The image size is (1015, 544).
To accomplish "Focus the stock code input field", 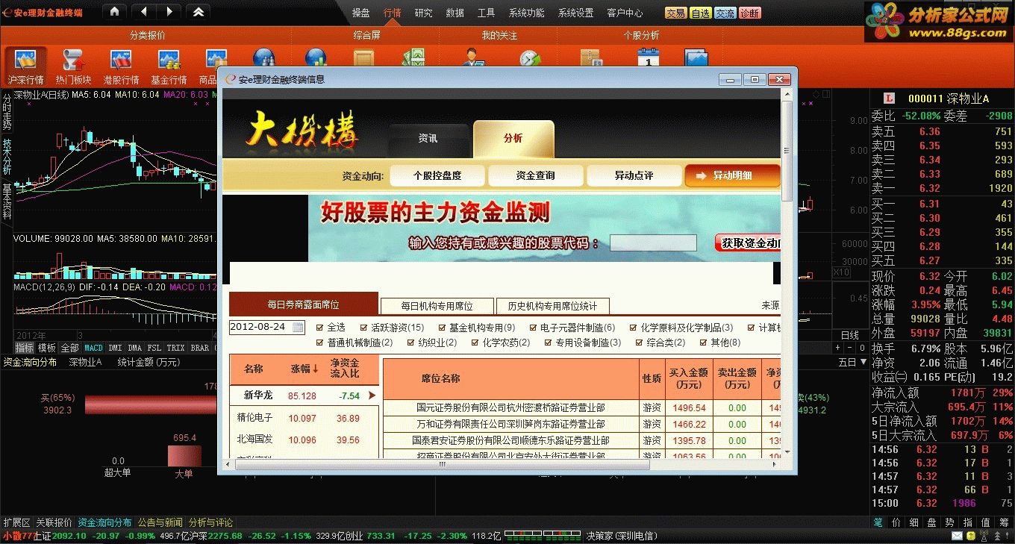I will coord(653,243).
